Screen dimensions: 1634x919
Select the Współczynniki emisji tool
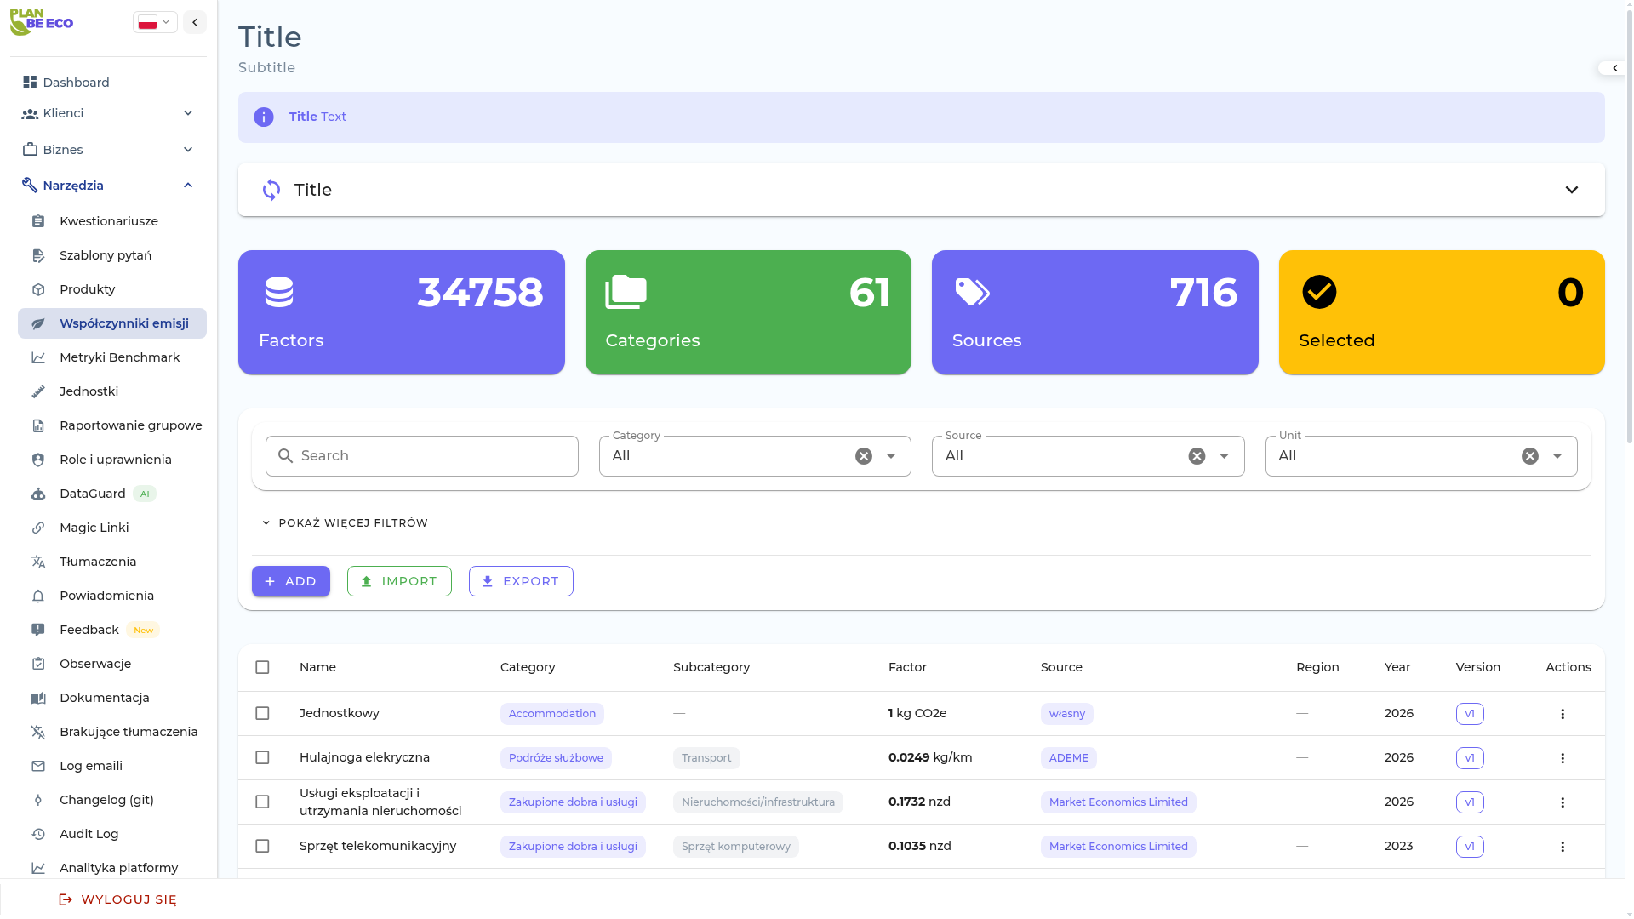point(124,323)
